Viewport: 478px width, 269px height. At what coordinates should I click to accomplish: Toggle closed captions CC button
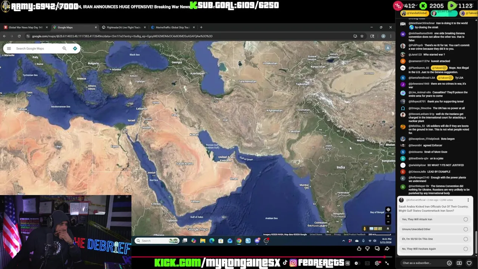(367, 263)
